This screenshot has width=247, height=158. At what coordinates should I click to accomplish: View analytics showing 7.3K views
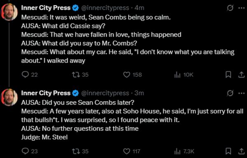coord(184,151)
